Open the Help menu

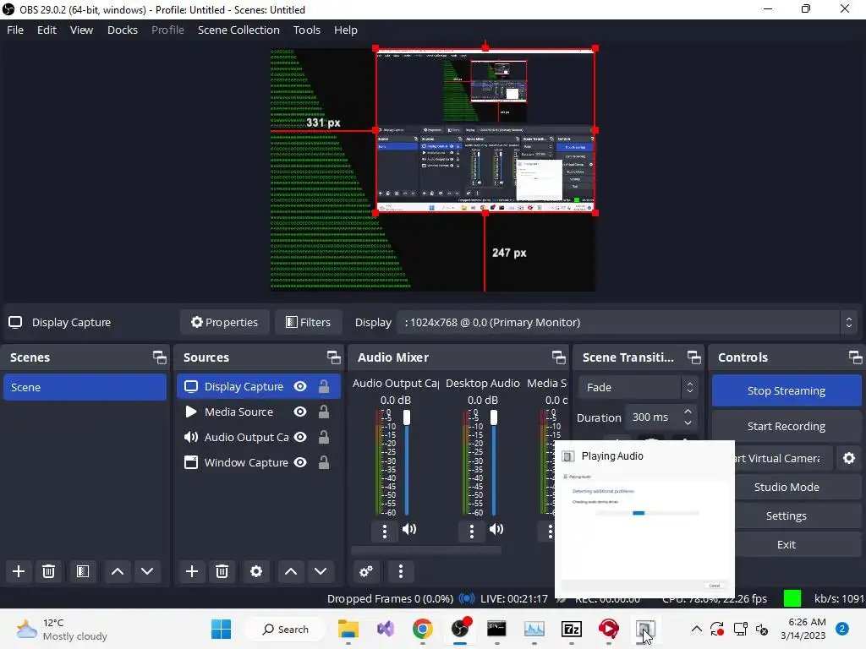(345, 30)
